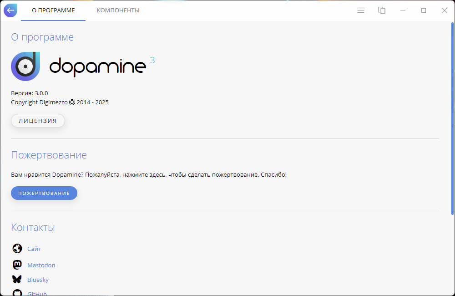Switch to the КОМПОНЕНТЫ tab
The image size is (455, 296).
tap(118, 10)
